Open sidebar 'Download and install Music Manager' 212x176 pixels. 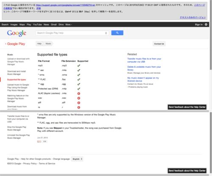click(17, 73)
